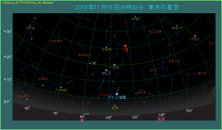Click the からす (Corvus) constellation label
The image size is (222, 130).
click(x=141, y=92)
